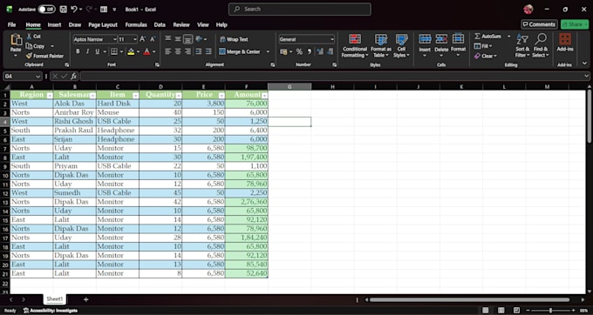Click the Borders icon
This screenshot has height=315, width=593.
[x=113, y=51]
